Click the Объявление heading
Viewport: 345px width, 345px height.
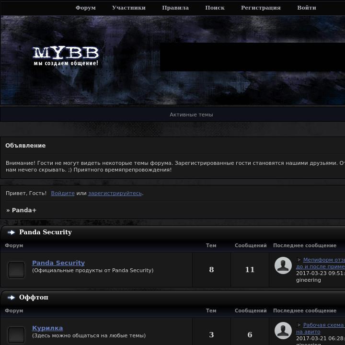(x=25, y=146)
